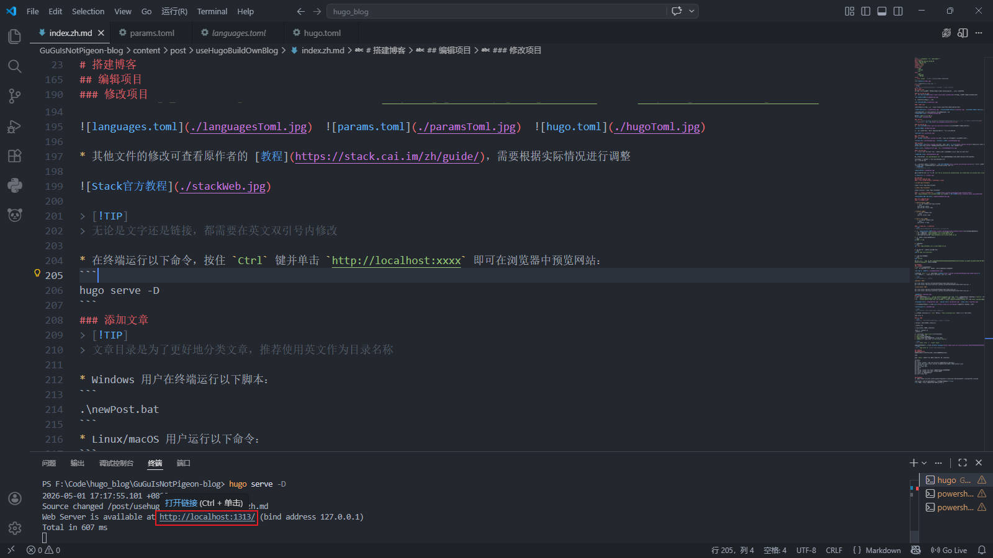Open http://localhost:1313/ link in terminal
993x558 pixels.
click(x=207, y=517)
